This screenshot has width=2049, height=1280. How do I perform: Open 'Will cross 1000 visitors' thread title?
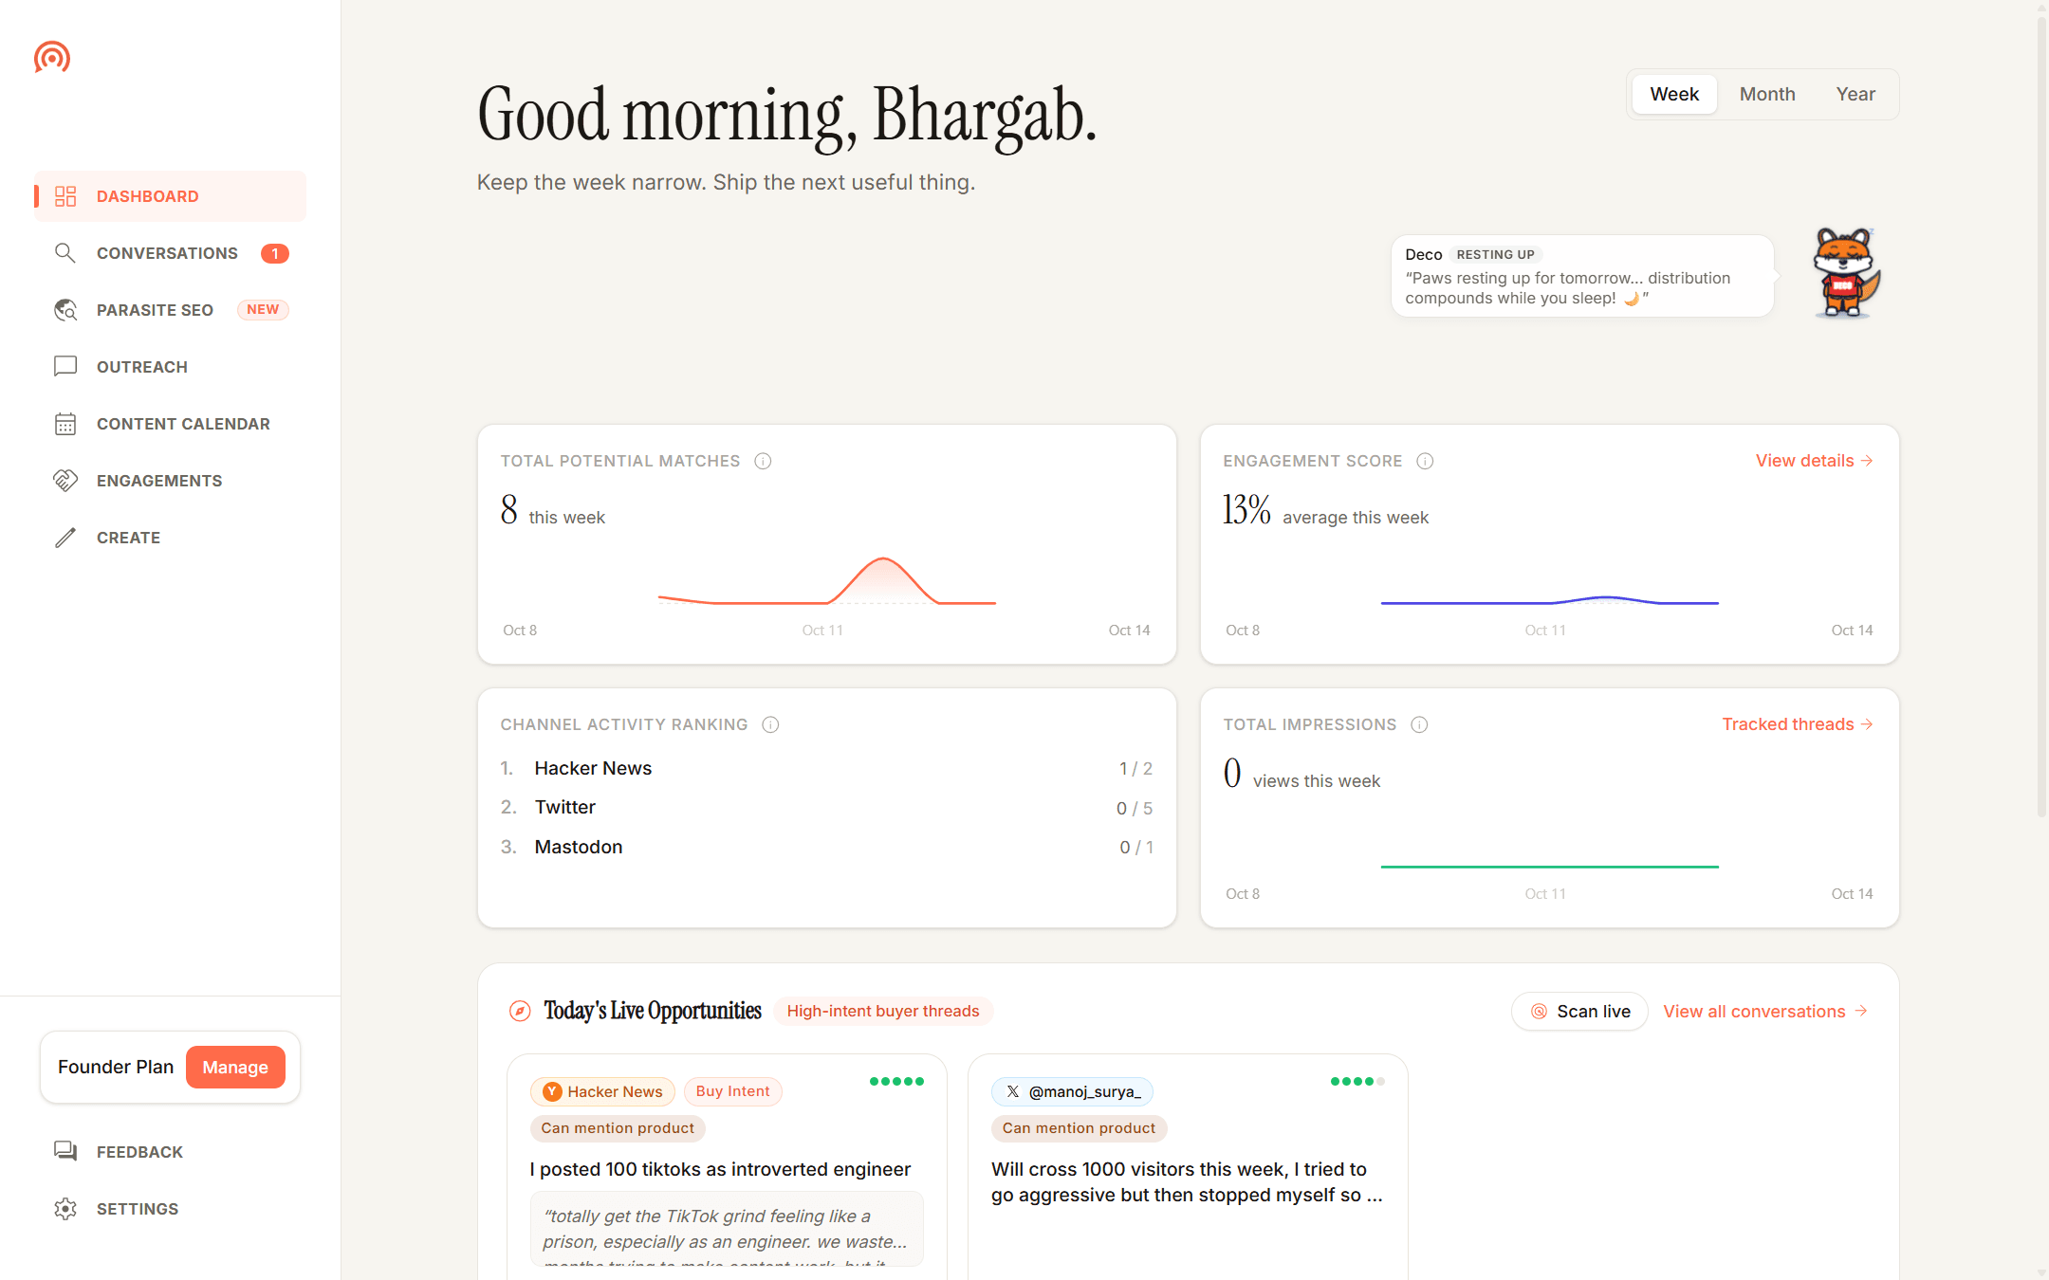pyautogui.click(x=1187, y=1182)
